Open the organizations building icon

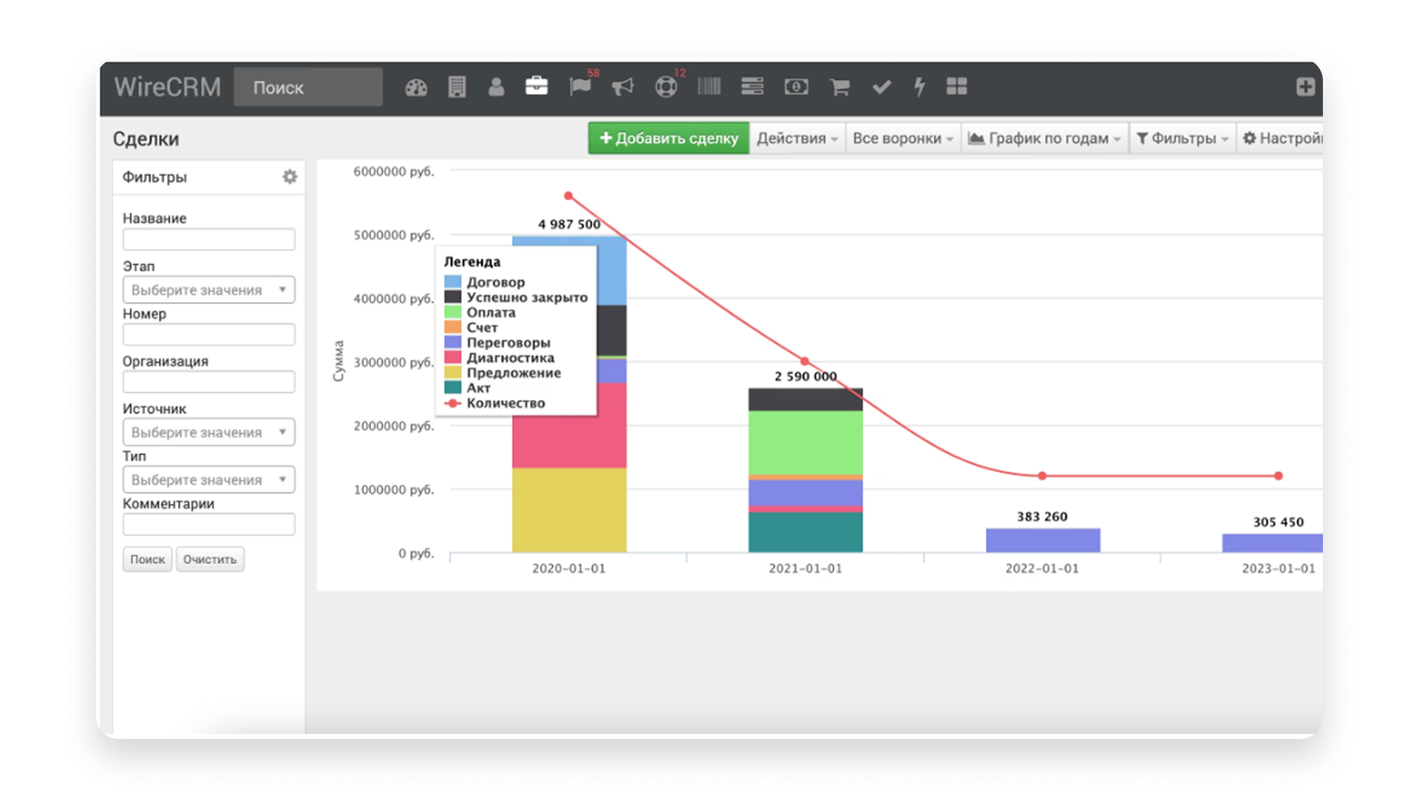coord(457,87)
